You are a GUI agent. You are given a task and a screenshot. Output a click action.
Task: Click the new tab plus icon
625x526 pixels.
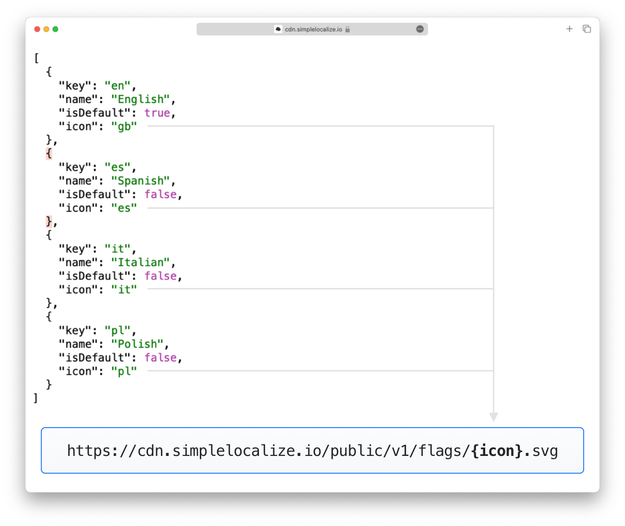coord(569,29)
